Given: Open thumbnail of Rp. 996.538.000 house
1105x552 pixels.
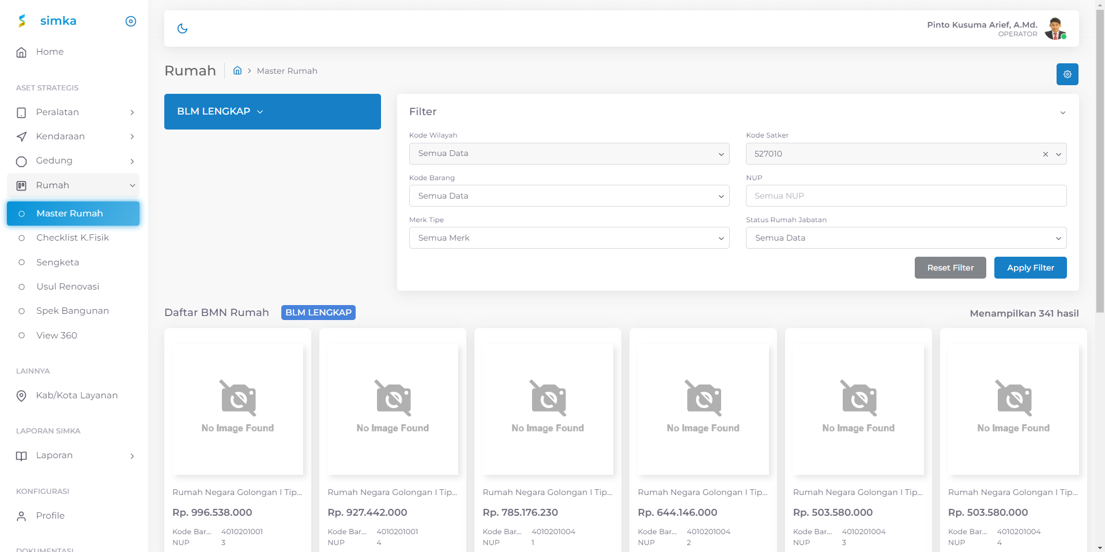Looking at the screenshot, I should click(x=237, y=409).
